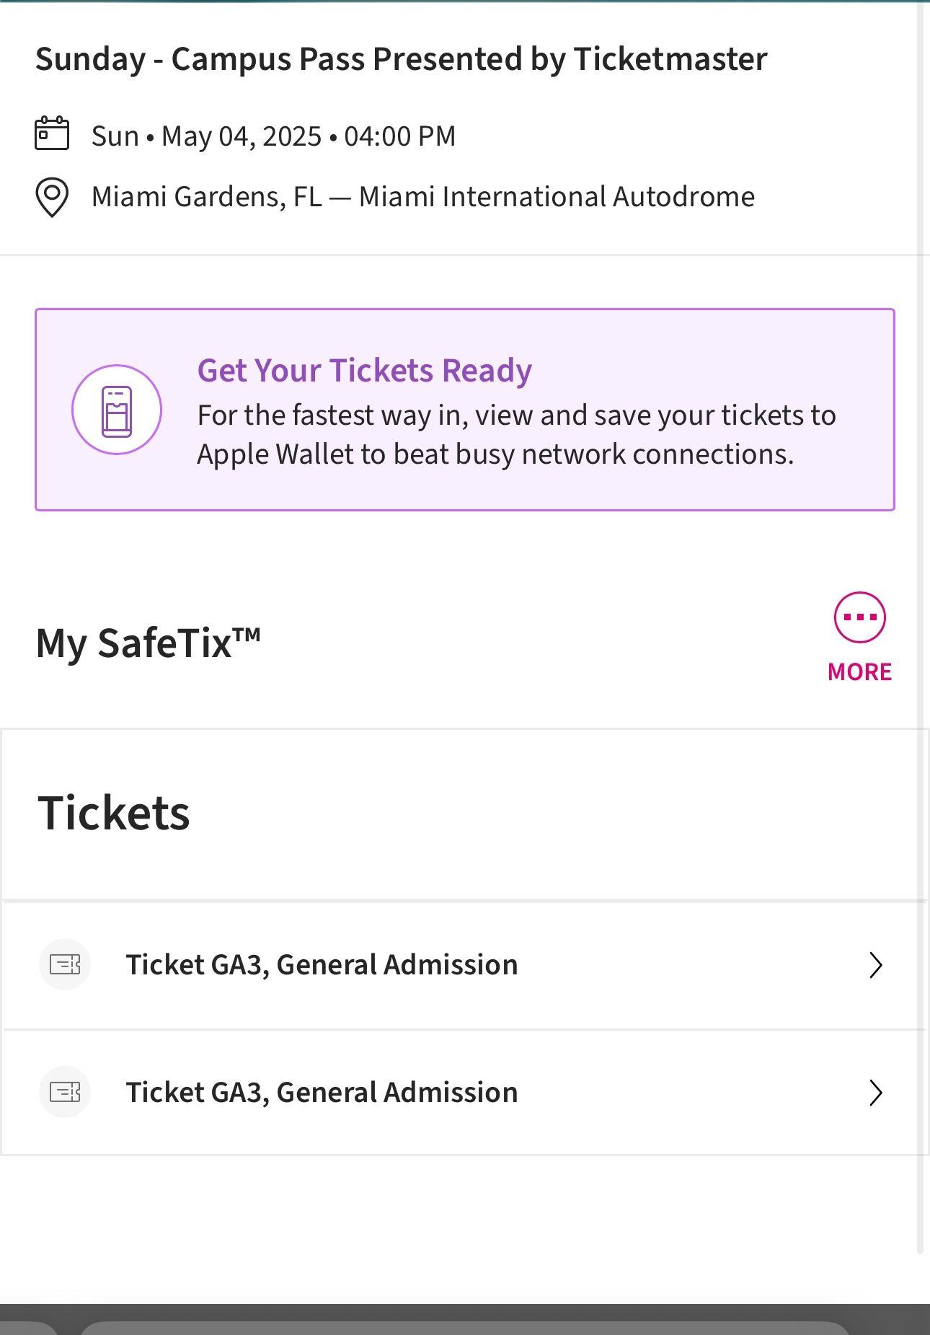Click the ticket stub icon of second GA3 ticket

65,1092
